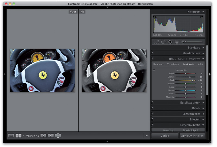
Task: Expand the Effecten panel
Action: coord(203,119)
